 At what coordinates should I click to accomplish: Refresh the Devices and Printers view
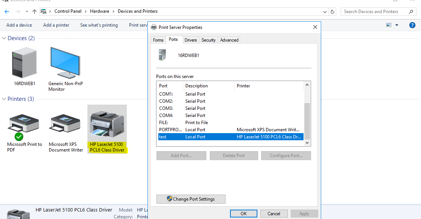(332, 11)
